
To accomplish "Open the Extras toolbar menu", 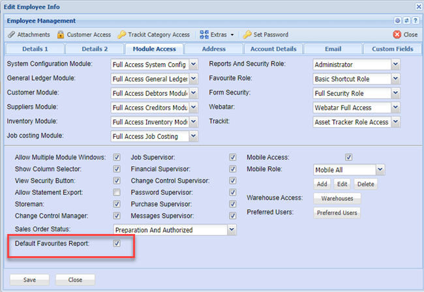I will click(217, 35).
